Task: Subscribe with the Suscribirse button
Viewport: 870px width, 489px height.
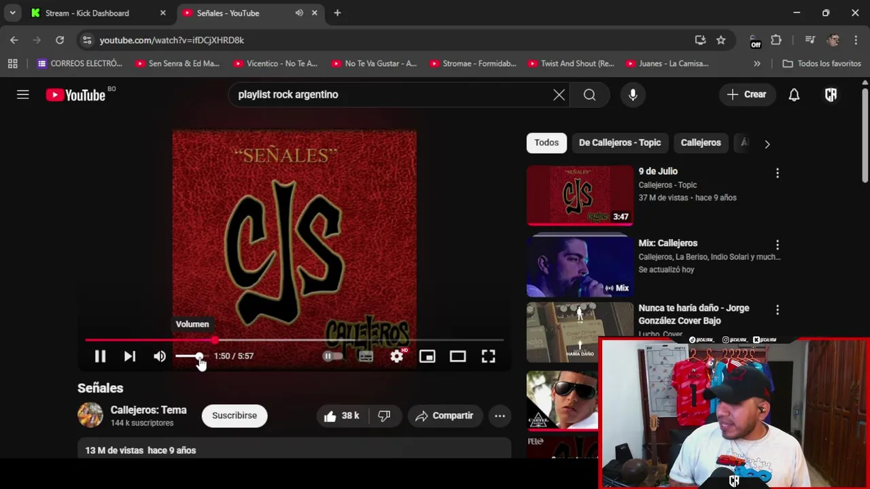Action: pos(234,416)
